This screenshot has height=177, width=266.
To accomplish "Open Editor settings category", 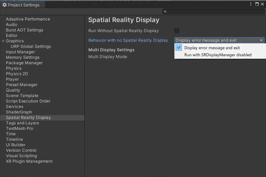I will (12, 36).
